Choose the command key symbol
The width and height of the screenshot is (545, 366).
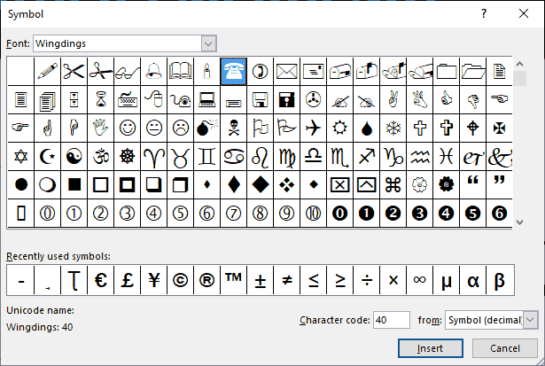pos(393,184)
